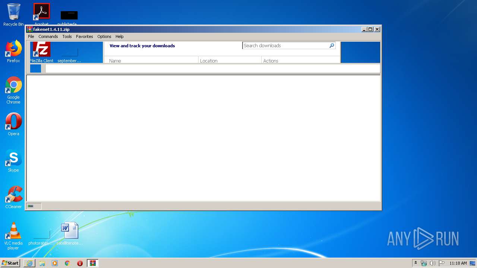This screenshot has height=268, width=477.
Task: Open Action Center flag icon
Action: coord(442,263)
